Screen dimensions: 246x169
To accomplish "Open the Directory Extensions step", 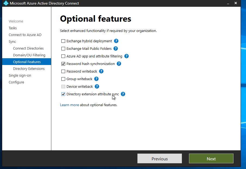I will (x=29, y=69).
